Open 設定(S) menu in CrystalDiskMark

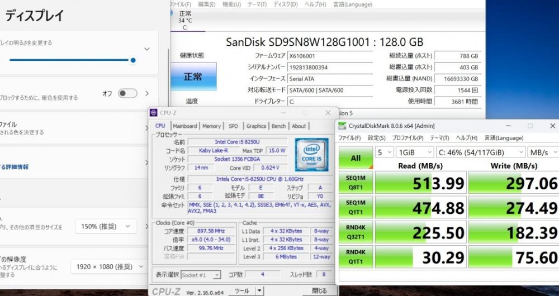(376, 138)
